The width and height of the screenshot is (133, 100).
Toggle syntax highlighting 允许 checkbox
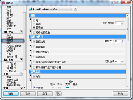[x=34, y=76]
